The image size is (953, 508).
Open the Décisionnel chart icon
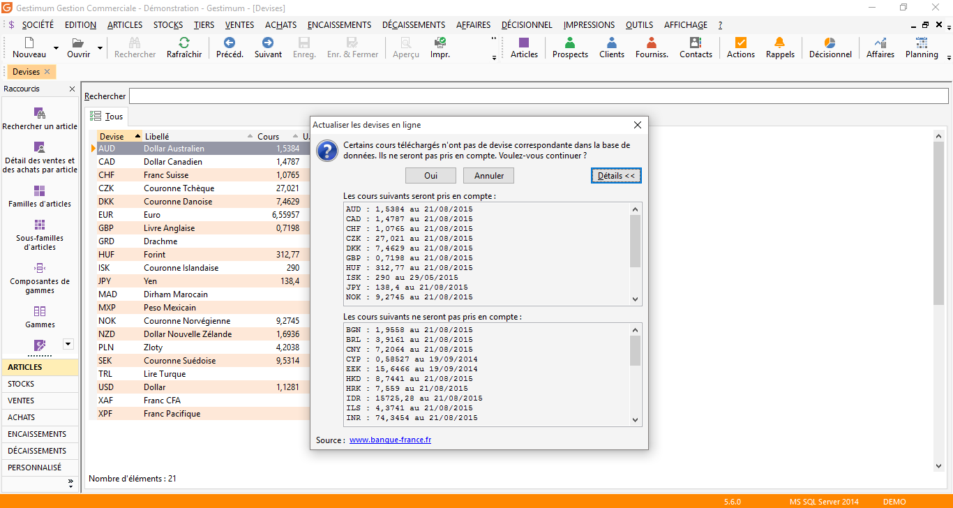coord(830,43)
